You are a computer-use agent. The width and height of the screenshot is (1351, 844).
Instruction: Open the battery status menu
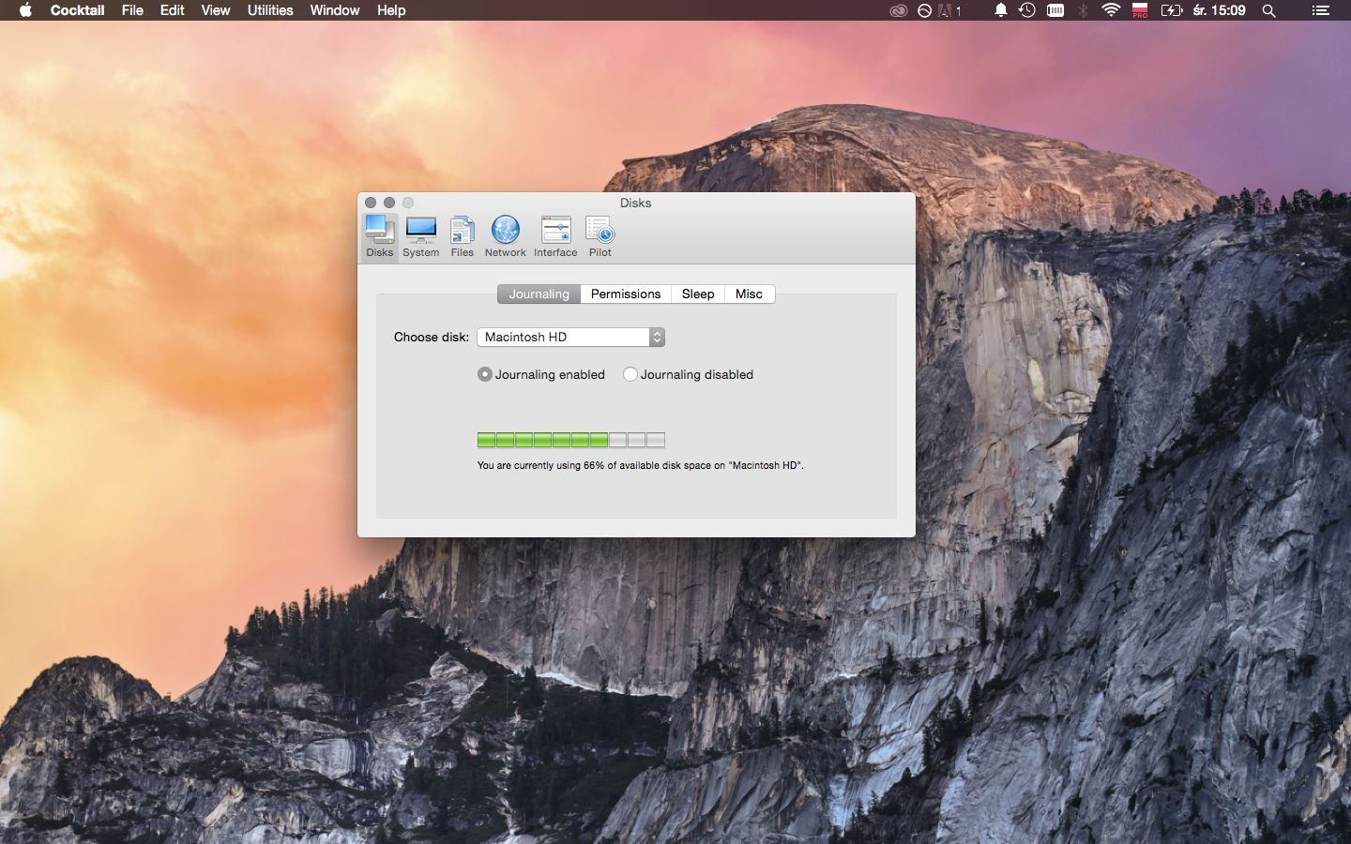click(x=1172, y=10)
